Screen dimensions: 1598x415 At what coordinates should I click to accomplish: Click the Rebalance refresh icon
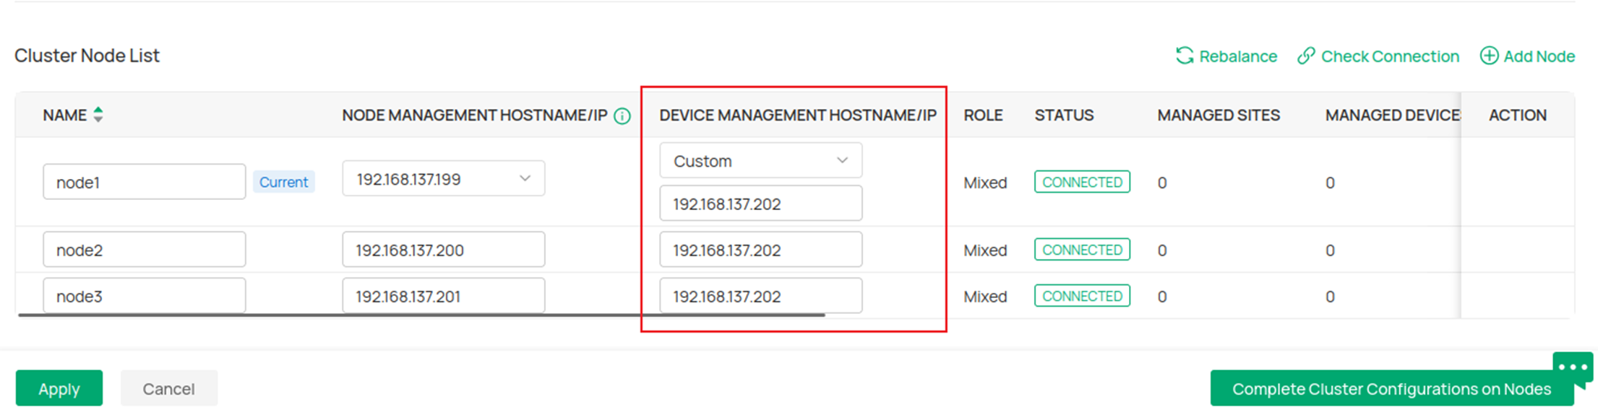tap(1185, 56)
